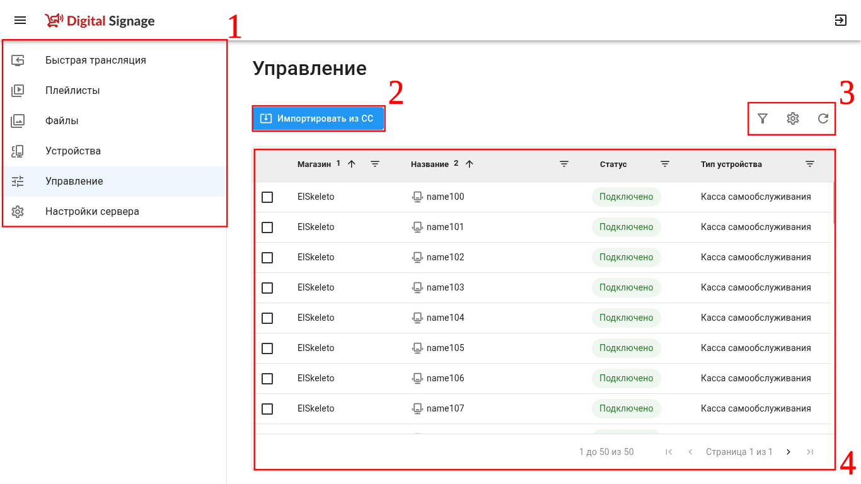Open Настройки сервера in the sidebar
The height and width of the screenshot is (484, 861).
pos(92,212)
